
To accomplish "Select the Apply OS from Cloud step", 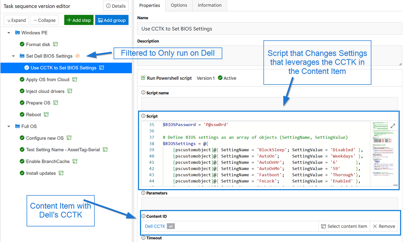I will click(48, 80).
